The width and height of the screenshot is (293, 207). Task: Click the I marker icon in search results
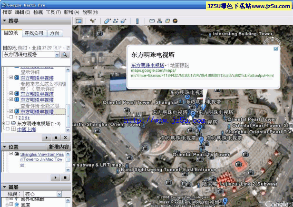click(17, 99)
